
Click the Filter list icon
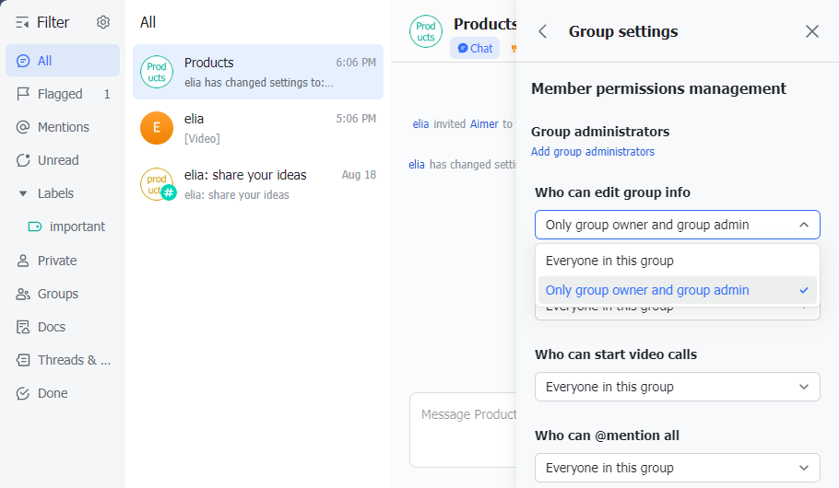[x=23, y=22]
